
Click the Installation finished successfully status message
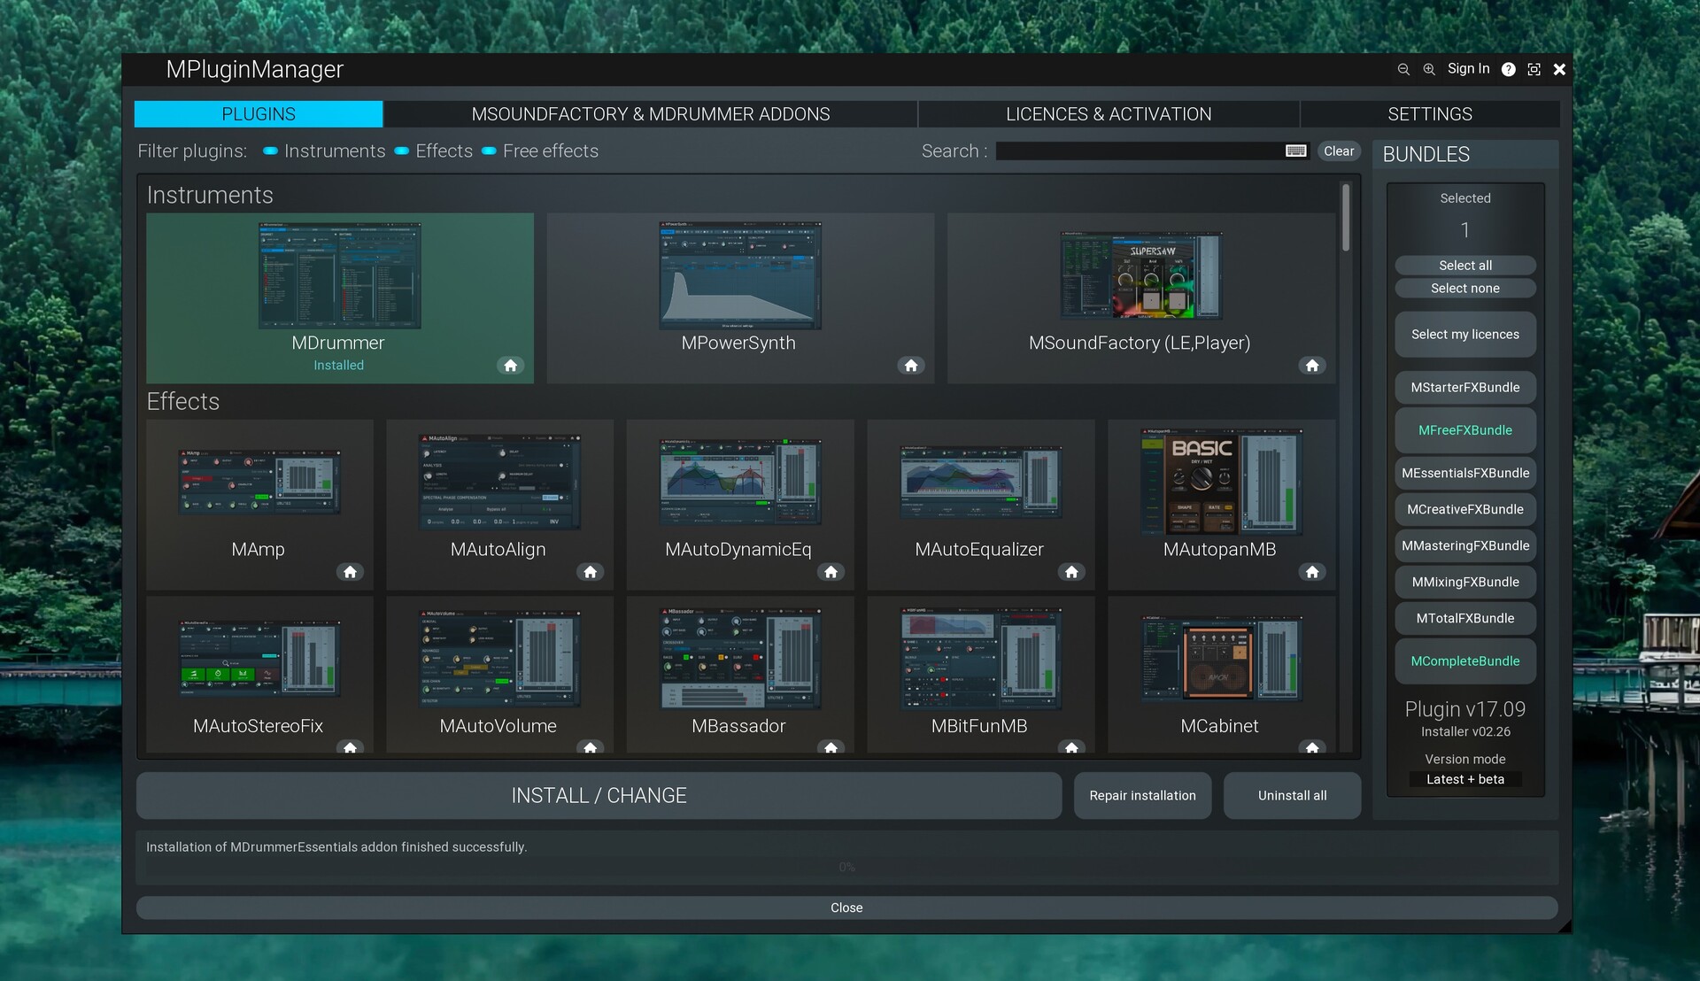(336, 847)
